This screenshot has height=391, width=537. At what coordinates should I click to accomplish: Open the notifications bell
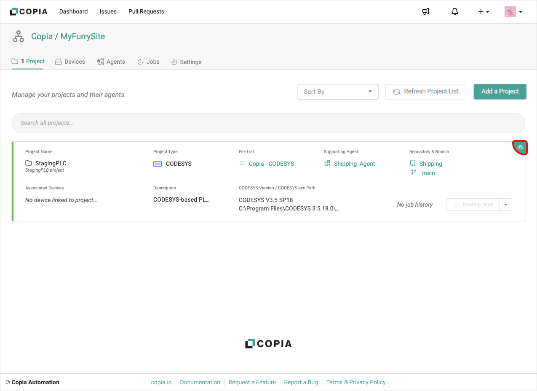coord(454,12)
